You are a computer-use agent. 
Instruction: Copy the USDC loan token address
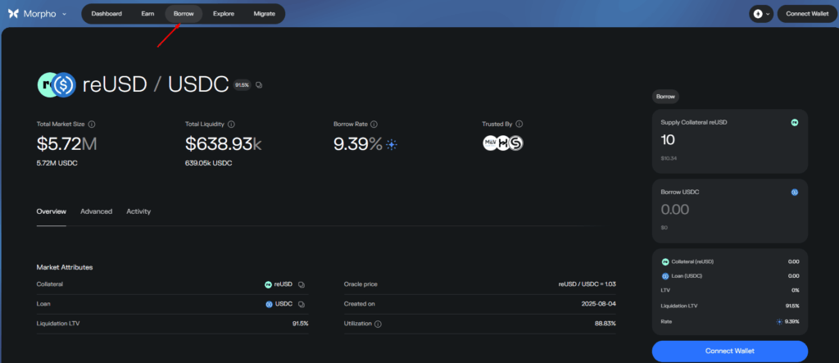click(302, 304)
